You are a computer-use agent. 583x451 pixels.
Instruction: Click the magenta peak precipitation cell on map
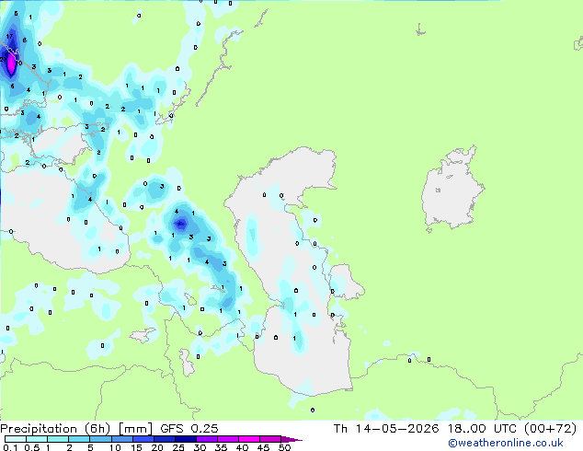pos(11,65)
